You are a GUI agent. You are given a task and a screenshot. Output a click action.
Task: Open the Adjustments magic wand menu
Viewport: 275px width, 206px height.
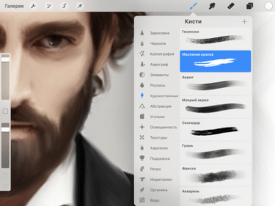(x=49, y=6)
